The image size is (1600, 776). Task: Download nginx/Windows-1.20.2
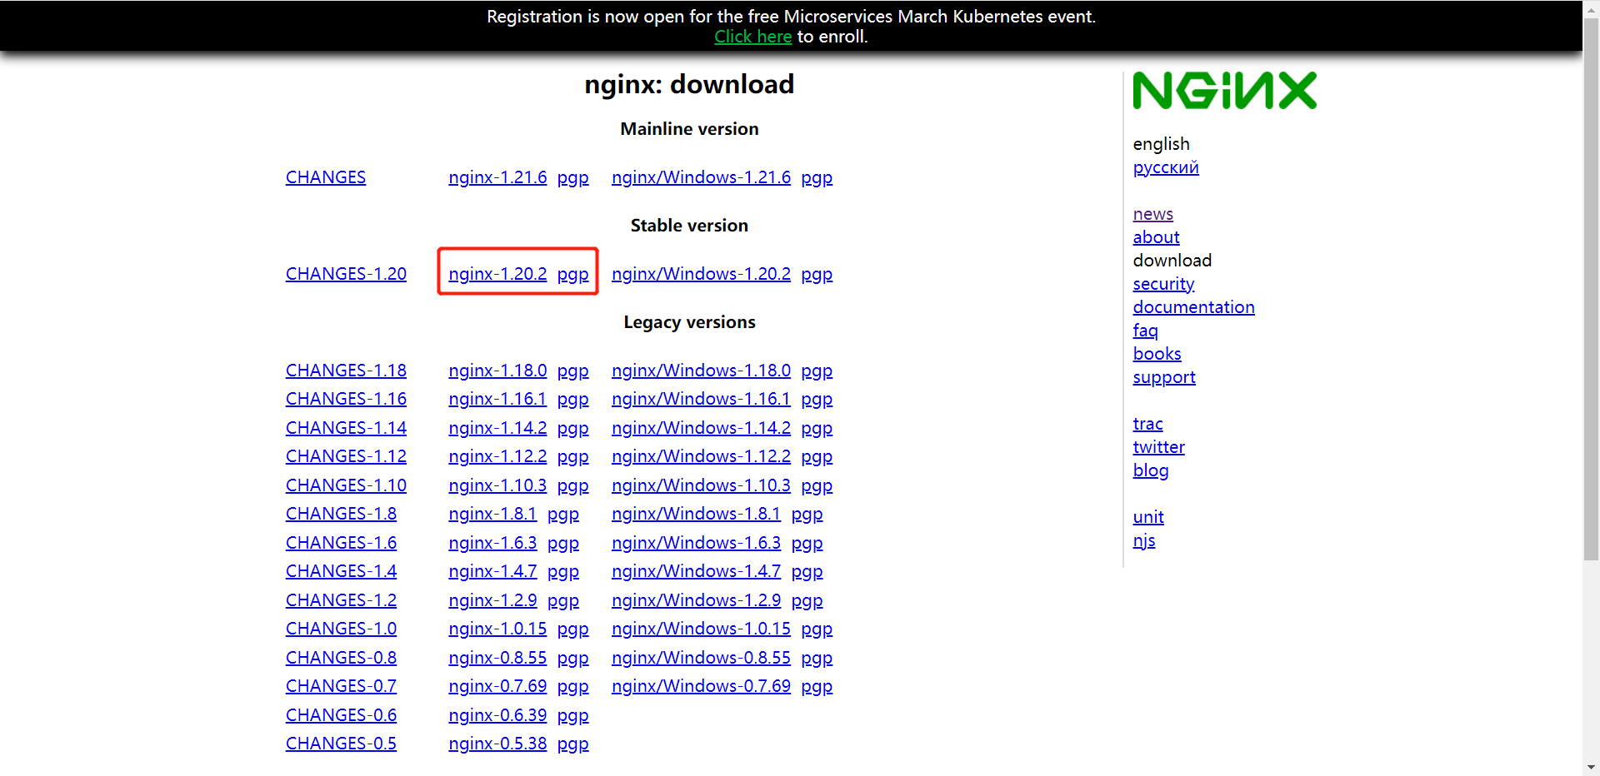click(x=701, y=274)
